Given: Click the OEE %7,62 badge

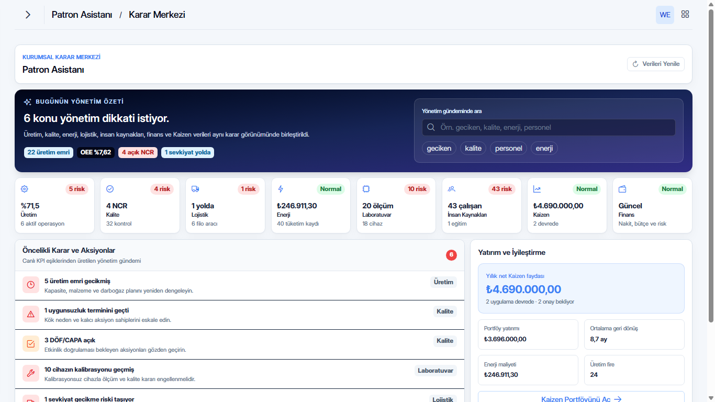Looking at the screenshot, I should [96, 152].
